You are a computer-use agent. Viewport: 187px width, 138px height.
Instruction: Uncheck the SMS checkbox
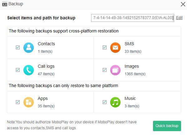[105, 47]
